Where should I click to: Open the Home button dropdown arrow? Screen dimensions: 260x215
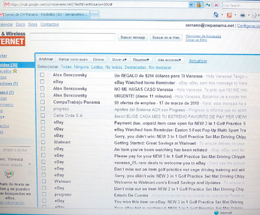[222, 15]
